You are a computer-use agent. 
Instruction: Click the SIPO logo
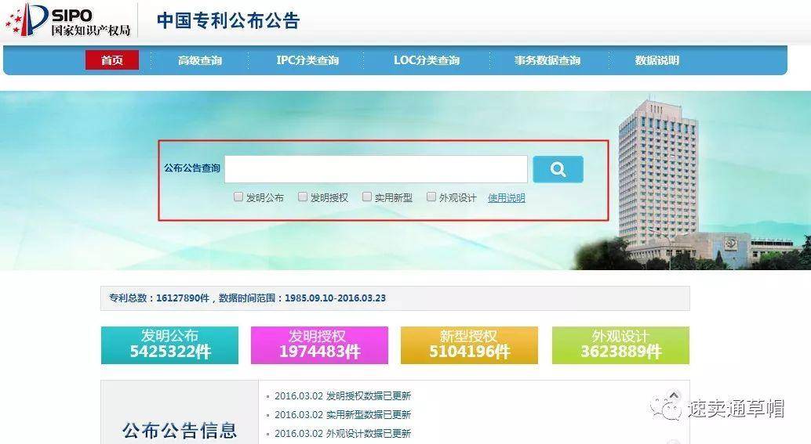[68, 20]
